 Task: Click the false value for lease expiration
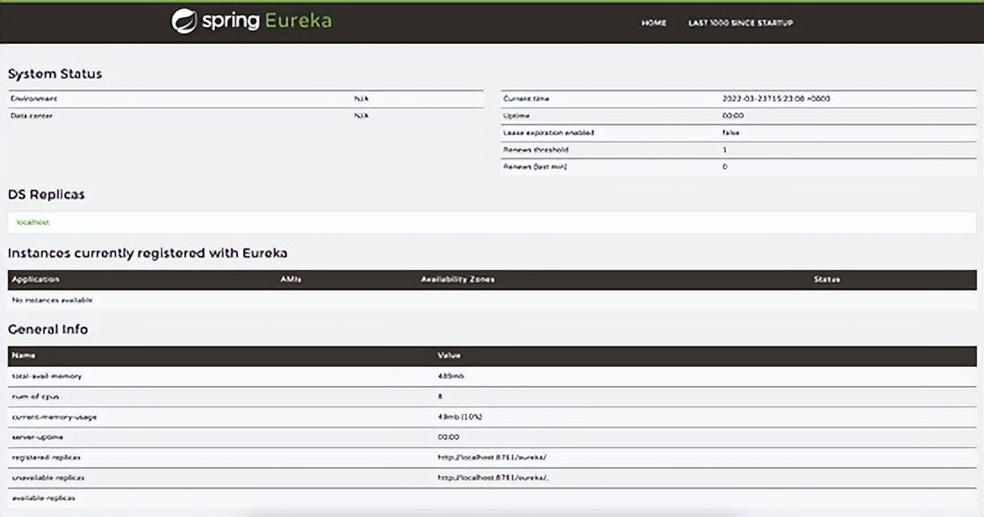pos(731,132)
